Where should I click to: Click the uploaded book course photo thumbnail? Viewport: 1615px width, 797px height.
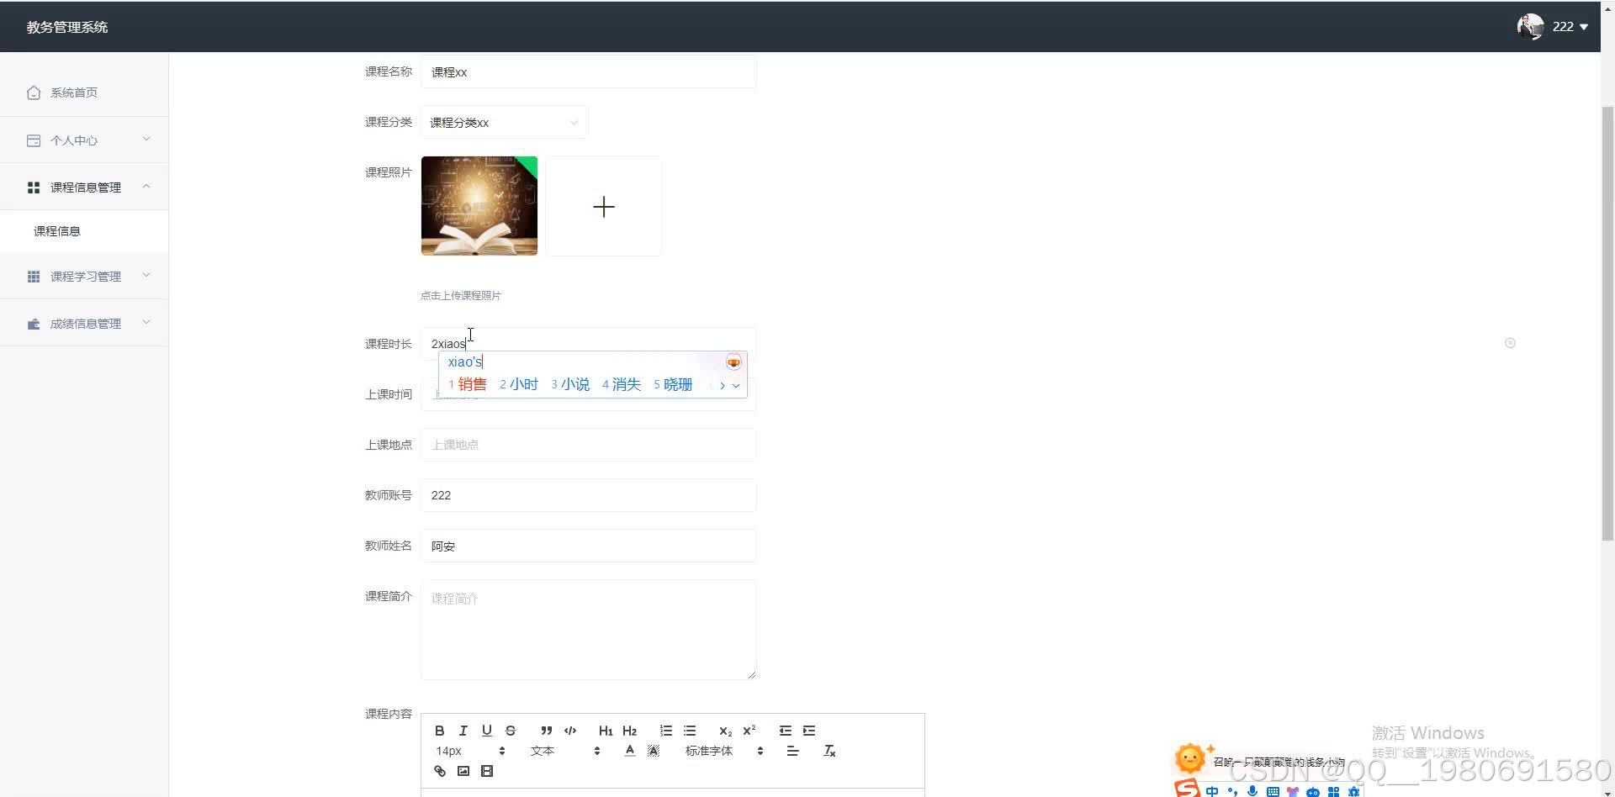(479, 206)
